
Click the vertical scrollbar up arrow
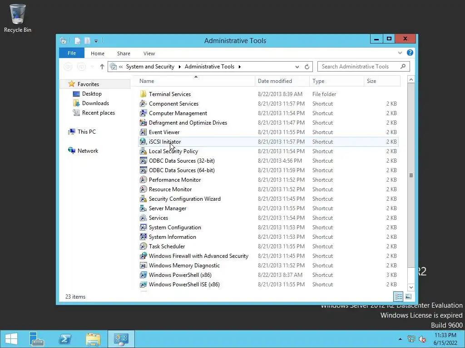(411, 80)
